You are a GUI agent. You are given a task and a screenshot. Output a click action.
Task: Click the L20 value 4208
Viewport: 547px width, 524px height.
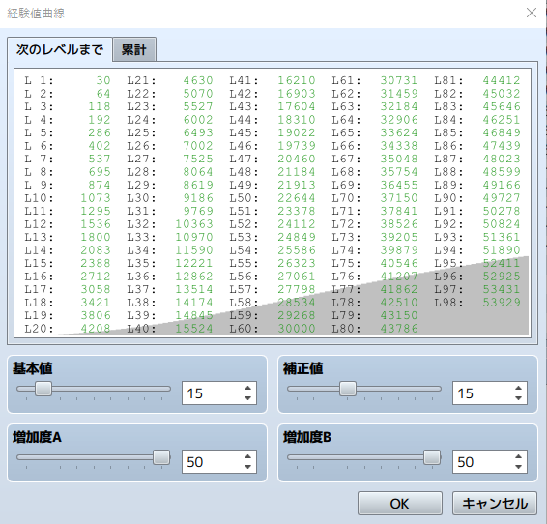pos(96,329)
